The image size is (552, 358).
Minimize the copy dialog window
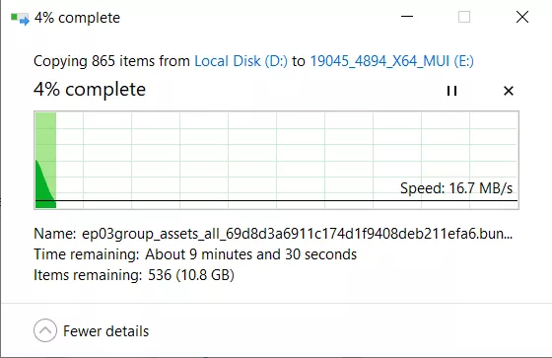(x=407, y=17)
